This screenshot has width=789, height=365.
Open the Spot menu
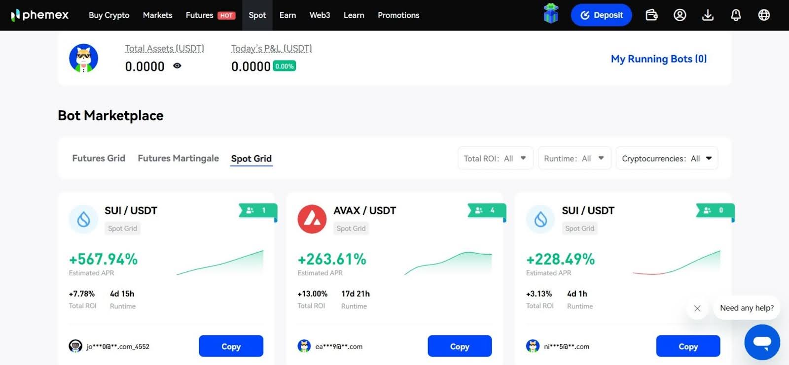click(257, 15)
